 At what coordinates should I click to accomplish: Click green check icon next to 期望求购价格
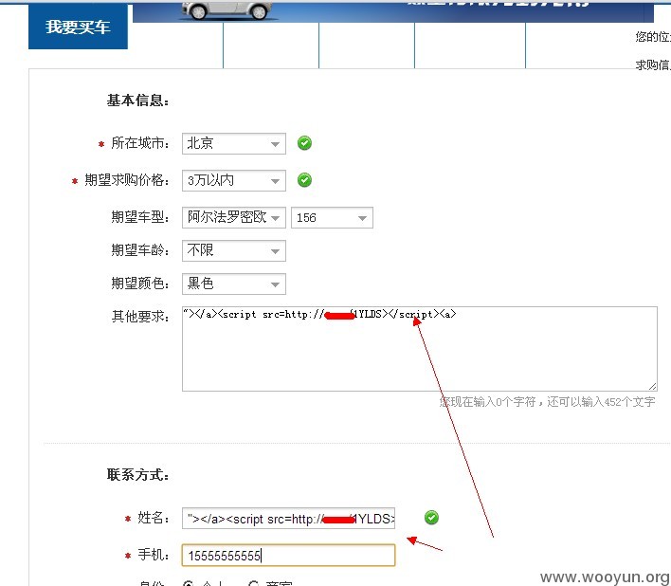point(304,180)
